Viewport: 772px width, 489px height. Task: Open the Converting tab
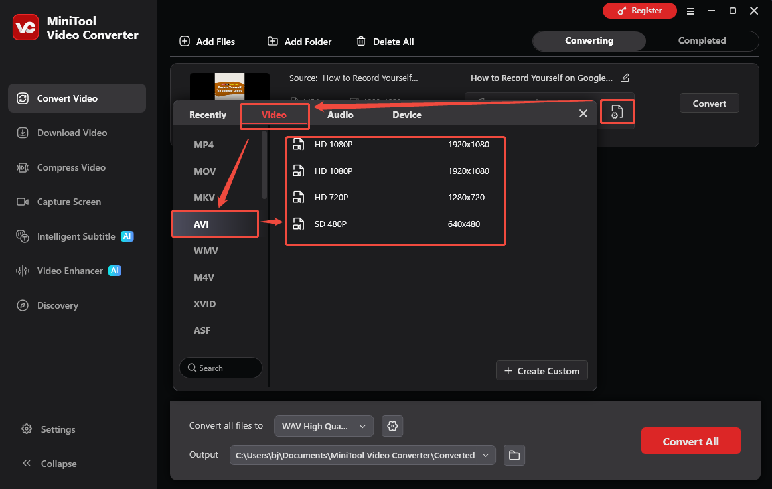point(589,41)
